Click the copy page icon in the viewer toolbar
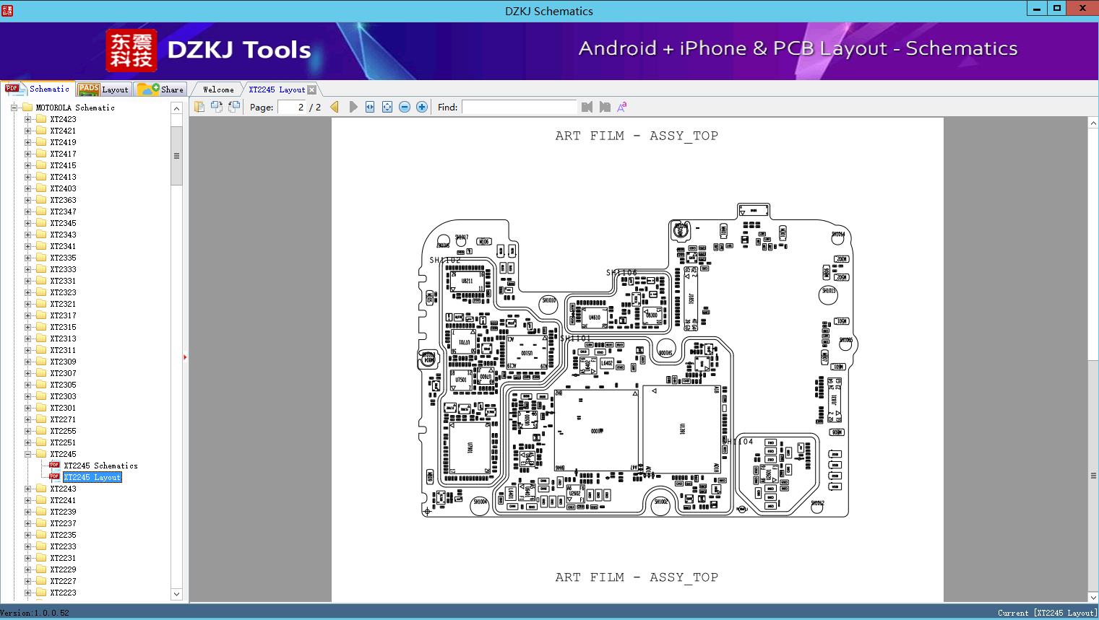The width and height of the screenshot is (1099, 620). tap(199, 107)
